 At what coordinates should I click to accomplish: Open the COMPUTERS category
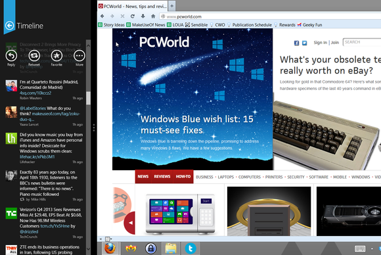click(x=250, y=177)
